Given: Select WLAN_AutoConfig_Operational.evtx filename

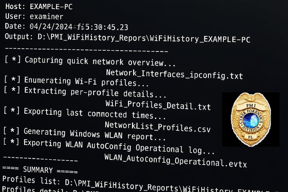Looking at the screenshot, I should (x=175, y=160).
